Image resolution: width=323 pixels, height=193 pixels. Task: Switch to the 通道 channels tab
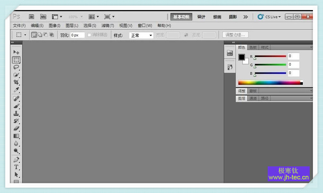click(253, 98)
